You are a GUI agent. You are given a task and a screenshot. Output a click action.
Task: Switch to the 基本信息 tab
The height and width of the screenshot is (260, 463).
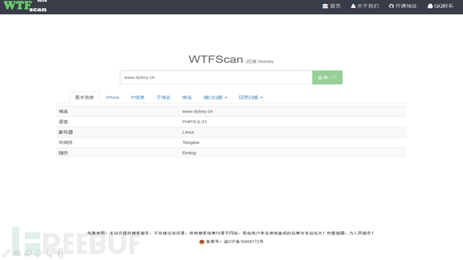coord(85,97)
